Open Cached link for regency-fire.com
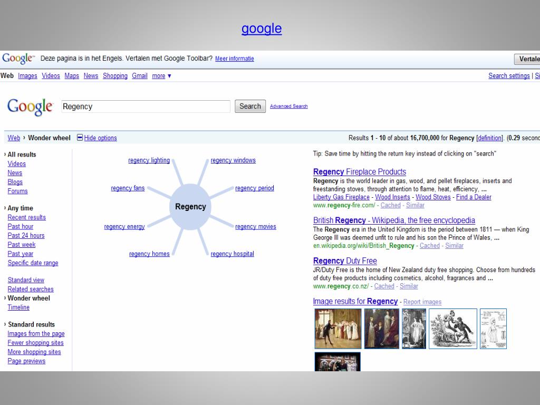The height and width of the screenshot is (405, 540). point(391,205)
